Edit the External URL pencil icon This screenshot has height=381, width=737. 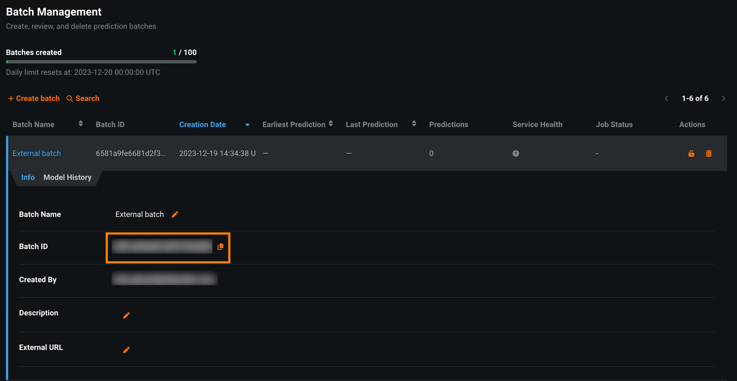126,350
